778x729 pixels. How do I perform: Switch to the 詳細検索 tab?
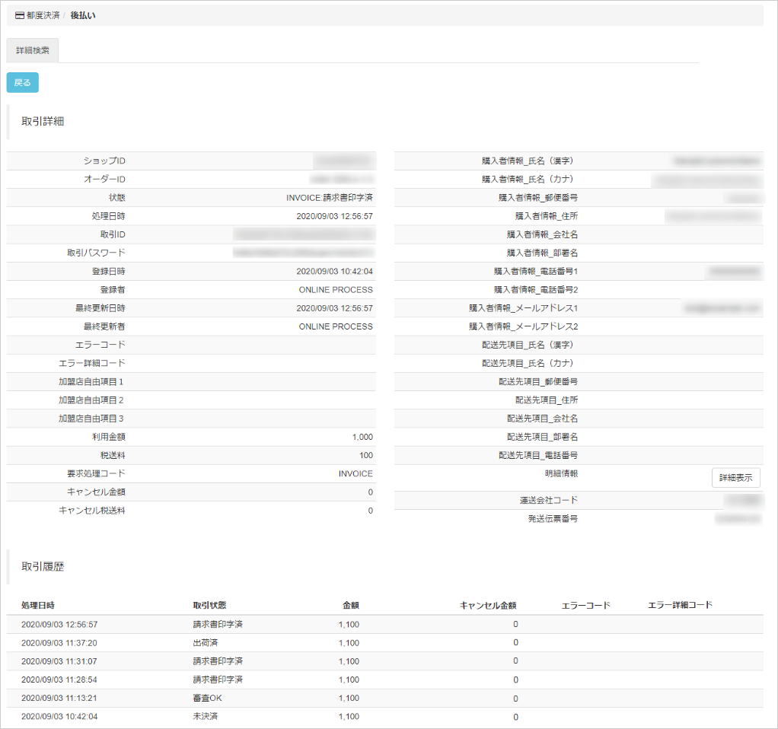(33, 51)
